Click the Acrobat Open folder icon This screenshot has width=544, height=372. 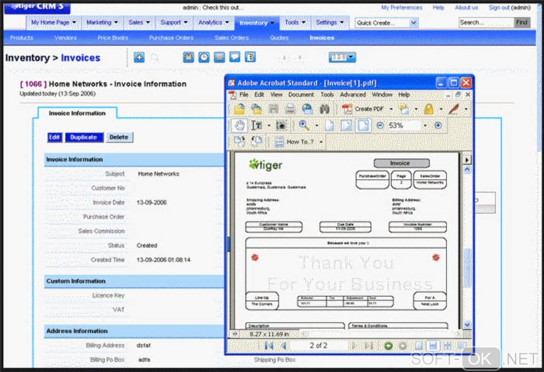(239, 109)
